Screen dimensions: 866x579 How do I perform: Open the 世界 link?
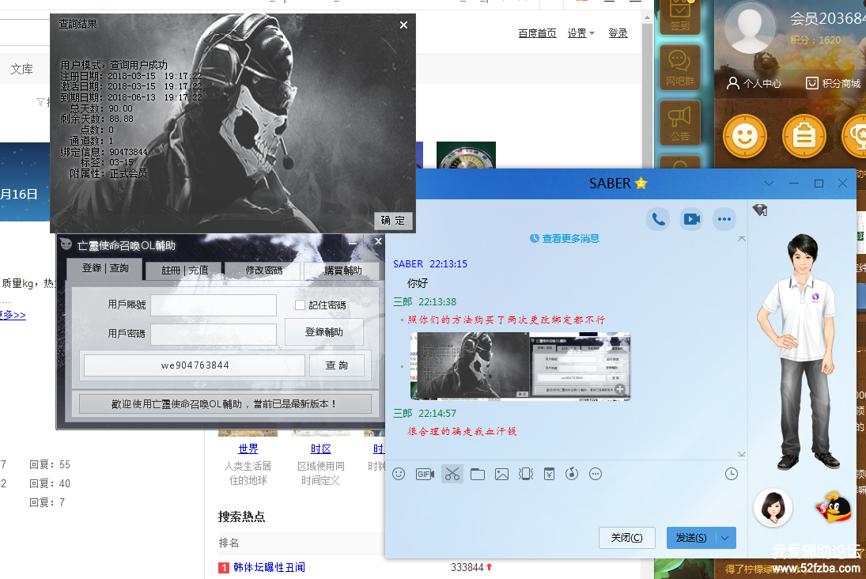click(248, 448)
